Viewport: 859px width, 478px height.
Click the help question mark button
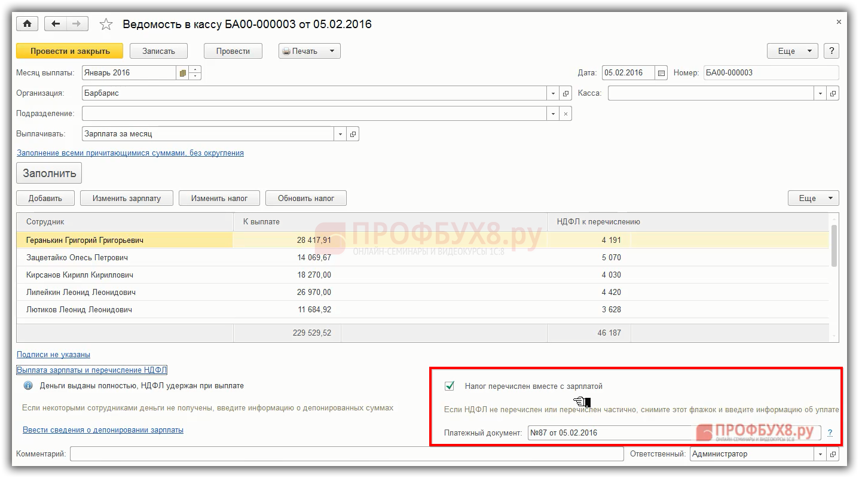tap(831, 51)
